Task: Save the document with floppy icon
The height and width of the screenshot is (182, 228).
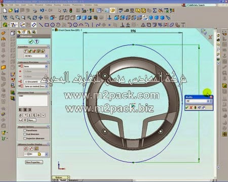Action: 16,11
